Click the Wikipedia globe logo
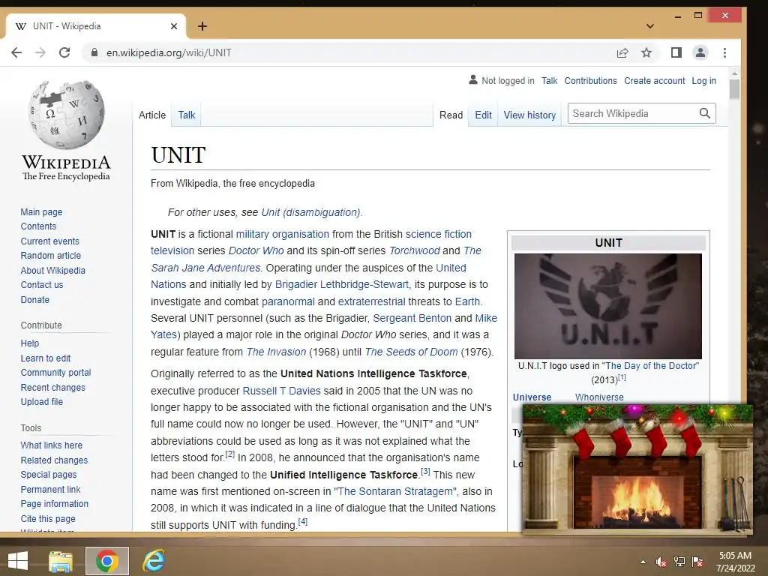Image resolution: width=768 pixels, height=576 pixels. click(x=66, y=115)
